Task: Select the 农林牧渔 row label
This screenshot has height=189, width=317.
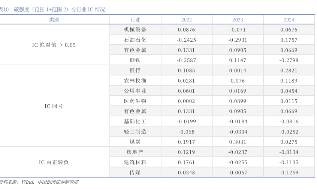Action: tap(135, 81)
